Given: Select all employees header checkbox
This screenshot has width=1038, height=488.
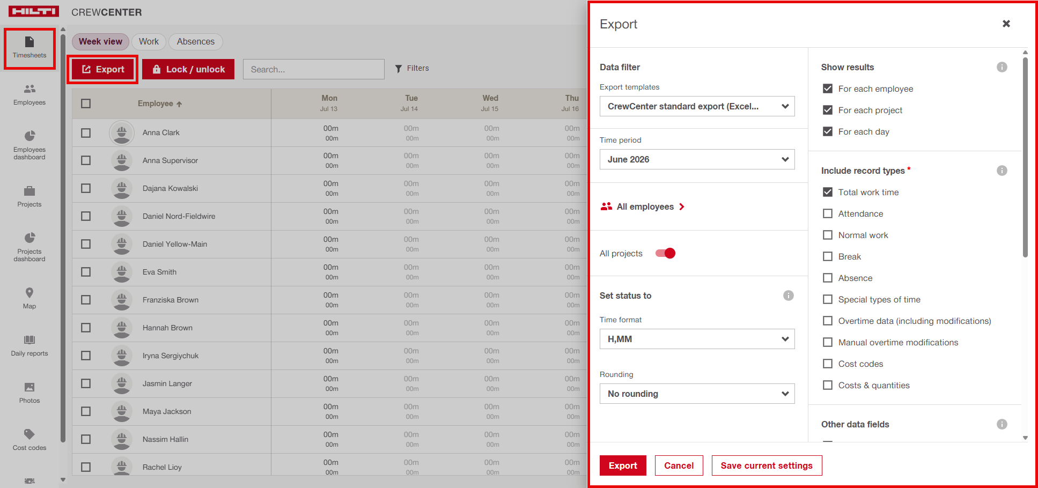Looking at the screenshot, I should coord(86,103).
